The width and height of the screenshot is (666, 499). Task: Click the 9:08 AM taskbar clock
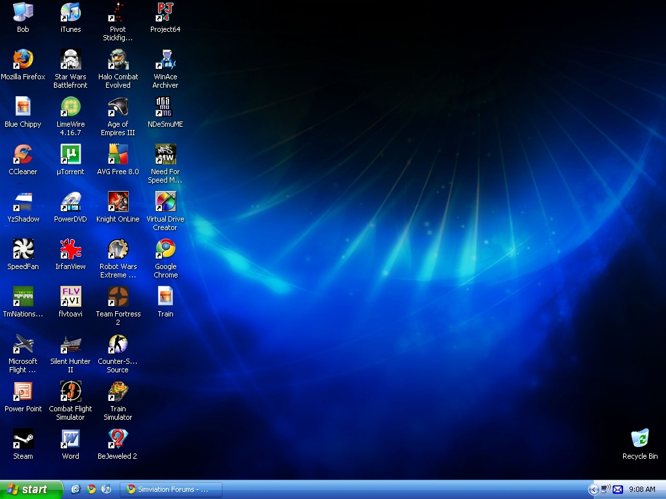tap(642, 489)
